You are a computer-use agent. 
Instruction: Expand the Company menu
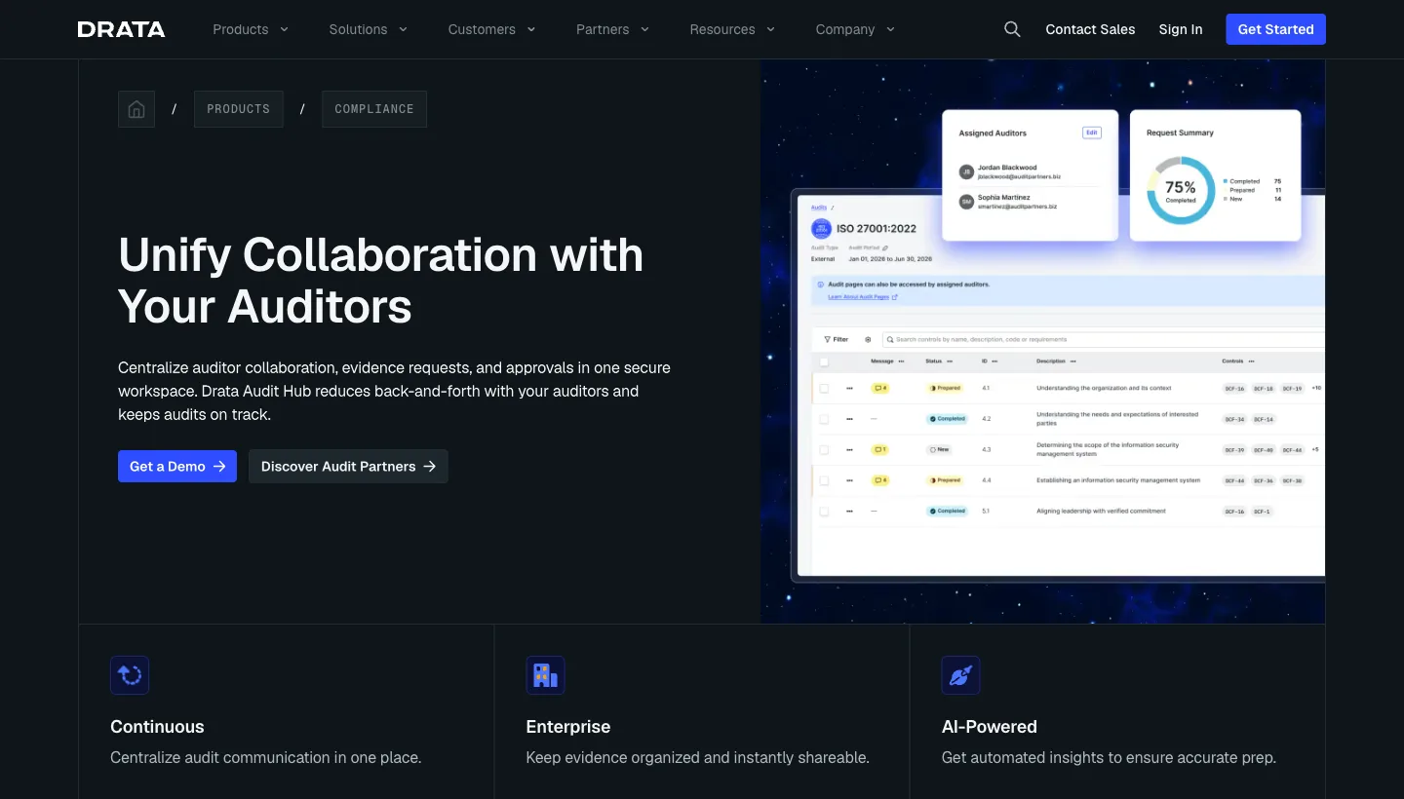click(855, 29)
